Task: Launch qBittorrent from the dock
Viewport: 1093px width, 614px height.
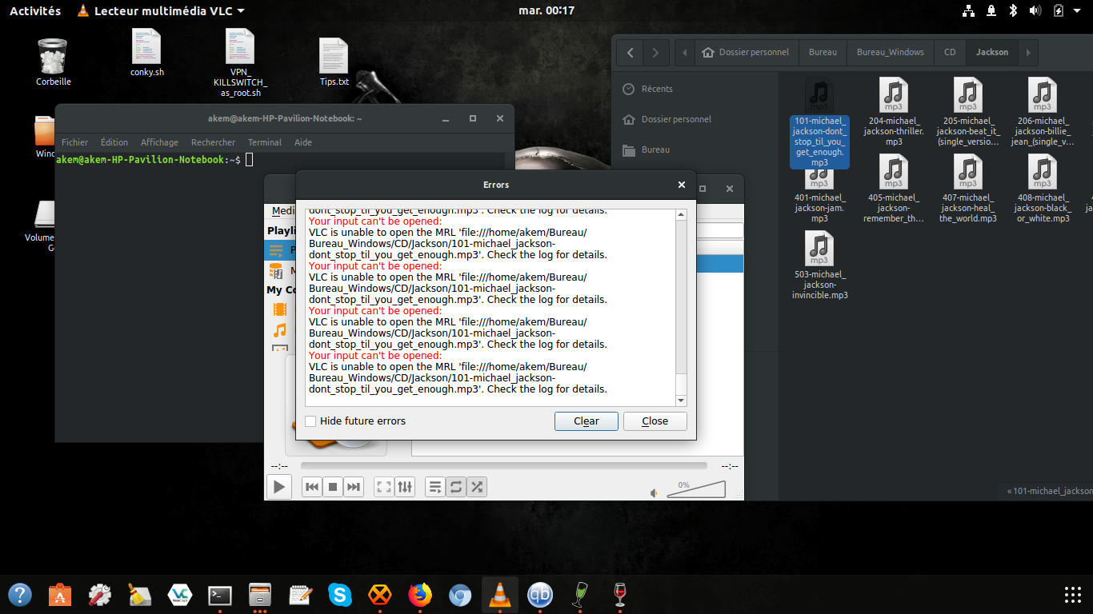Action: pos(540,594)
